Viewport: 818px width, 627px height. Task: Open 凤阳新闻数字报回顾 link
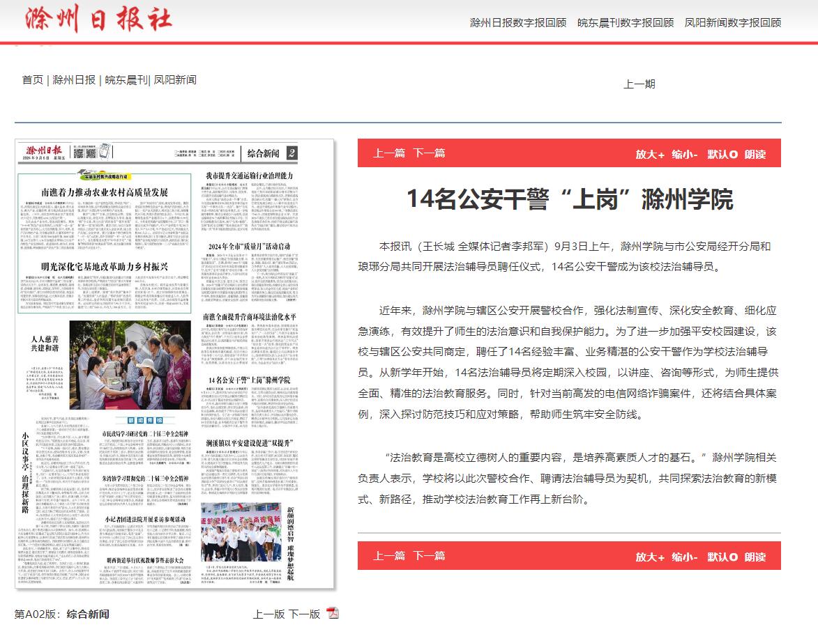click(x=733, y=22)
